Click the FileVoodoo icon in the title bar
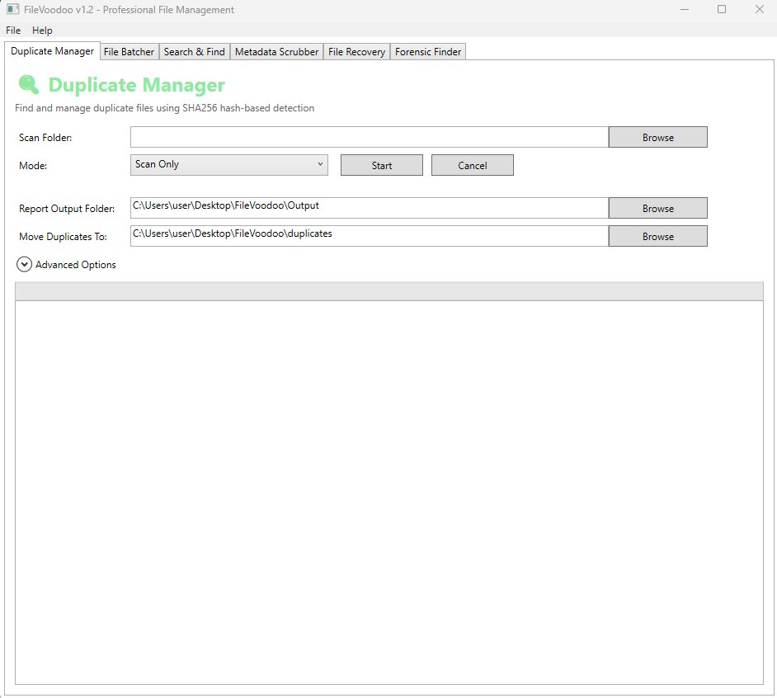This screenshot has width=777, height=698. [x=12, y=9]
